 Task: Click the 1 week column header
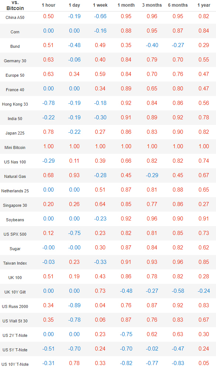click(x=100, y=5)
